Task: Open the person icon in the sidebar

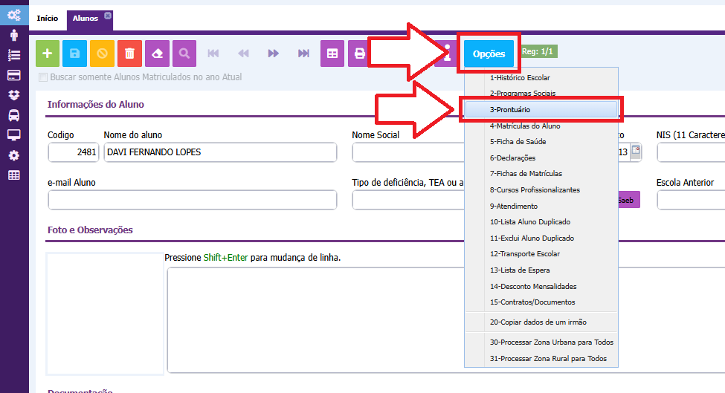Action: point(13,35)
